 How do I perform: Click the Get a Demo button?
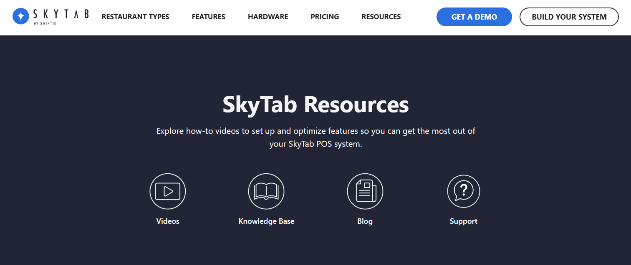click(474, 17)
